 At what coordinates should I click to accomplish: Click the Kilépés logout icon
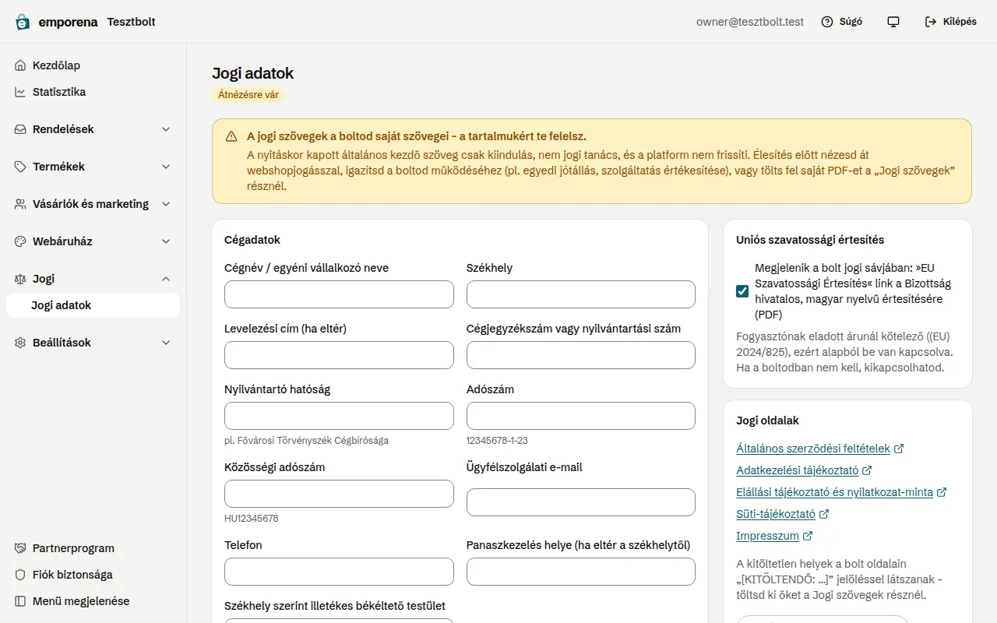point(931,22)
